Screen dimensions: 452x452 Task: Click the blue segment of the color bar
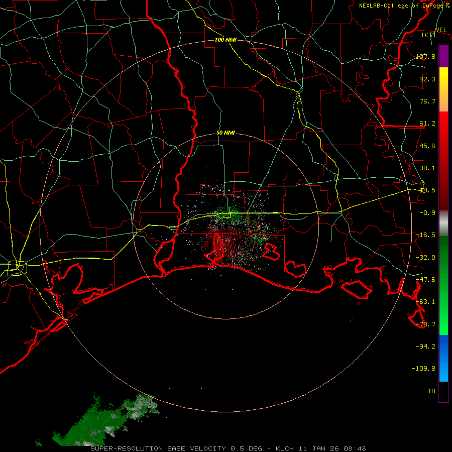pyautogui.click(x=443, y=358)
